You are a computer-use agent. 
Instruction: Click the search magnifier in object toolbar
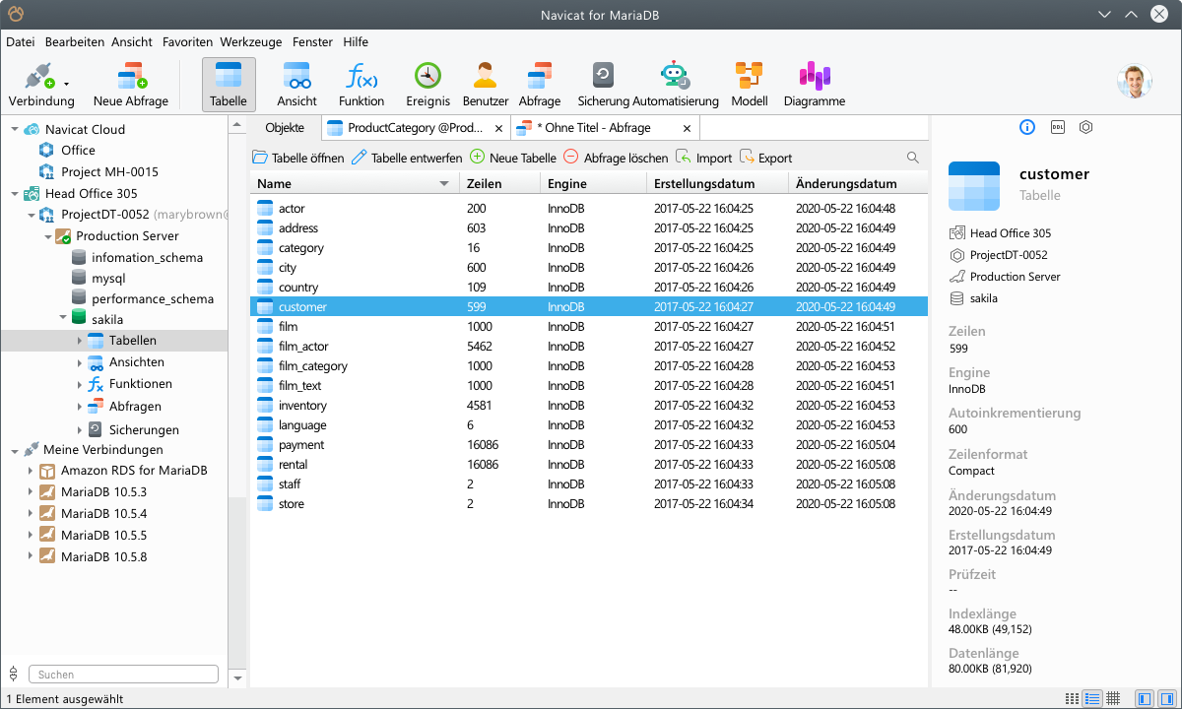[x=913, y=158]
